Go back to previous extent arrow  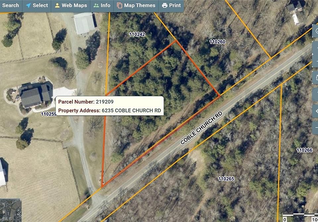pyautogui.click(x=315, y=111)
